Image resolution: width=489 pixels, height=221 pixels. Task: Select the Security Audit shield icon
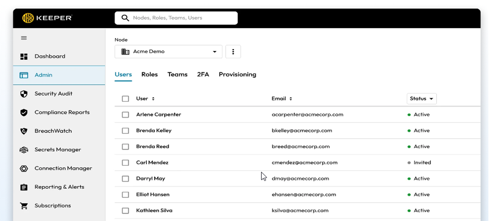tap(24, 93)
